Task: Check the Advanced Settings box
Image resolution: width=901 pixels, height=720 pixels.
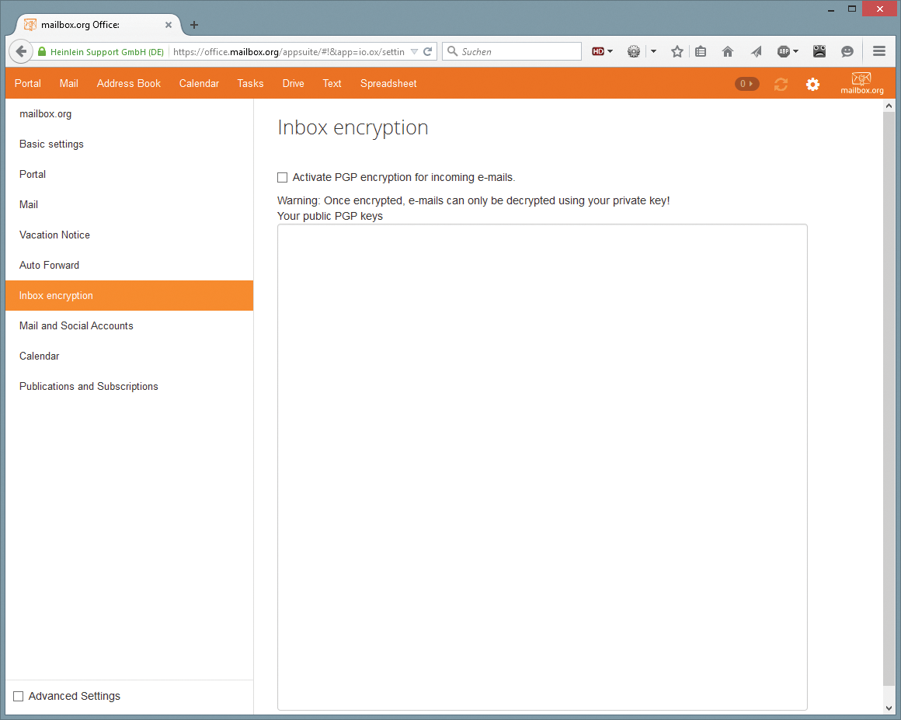Action: [19, 696]
